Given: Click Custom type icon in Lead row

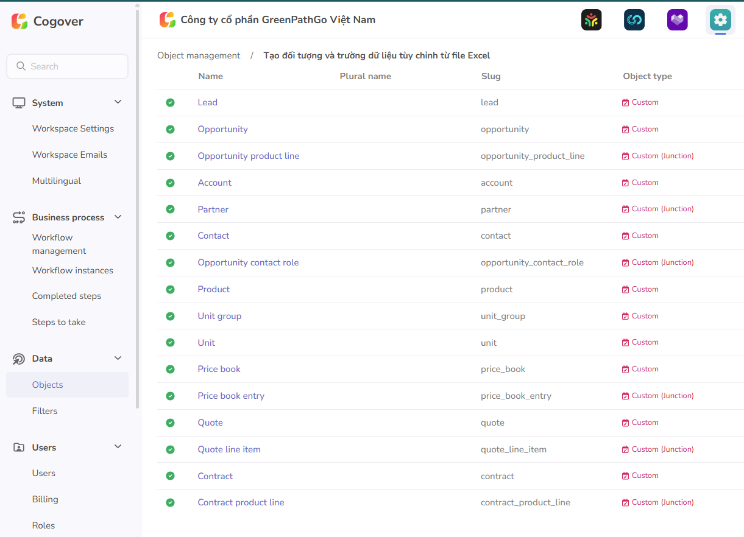Looking at the screenshot, I should pyautogui.click(x=625, y=103).
